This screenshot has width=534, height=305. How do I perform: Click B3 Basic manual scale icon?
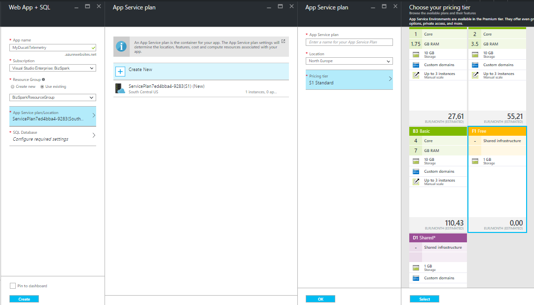(416, 182)
